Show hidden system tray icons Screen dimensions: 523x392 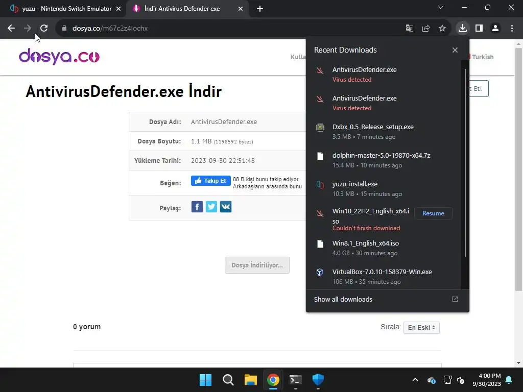point(415,380)
